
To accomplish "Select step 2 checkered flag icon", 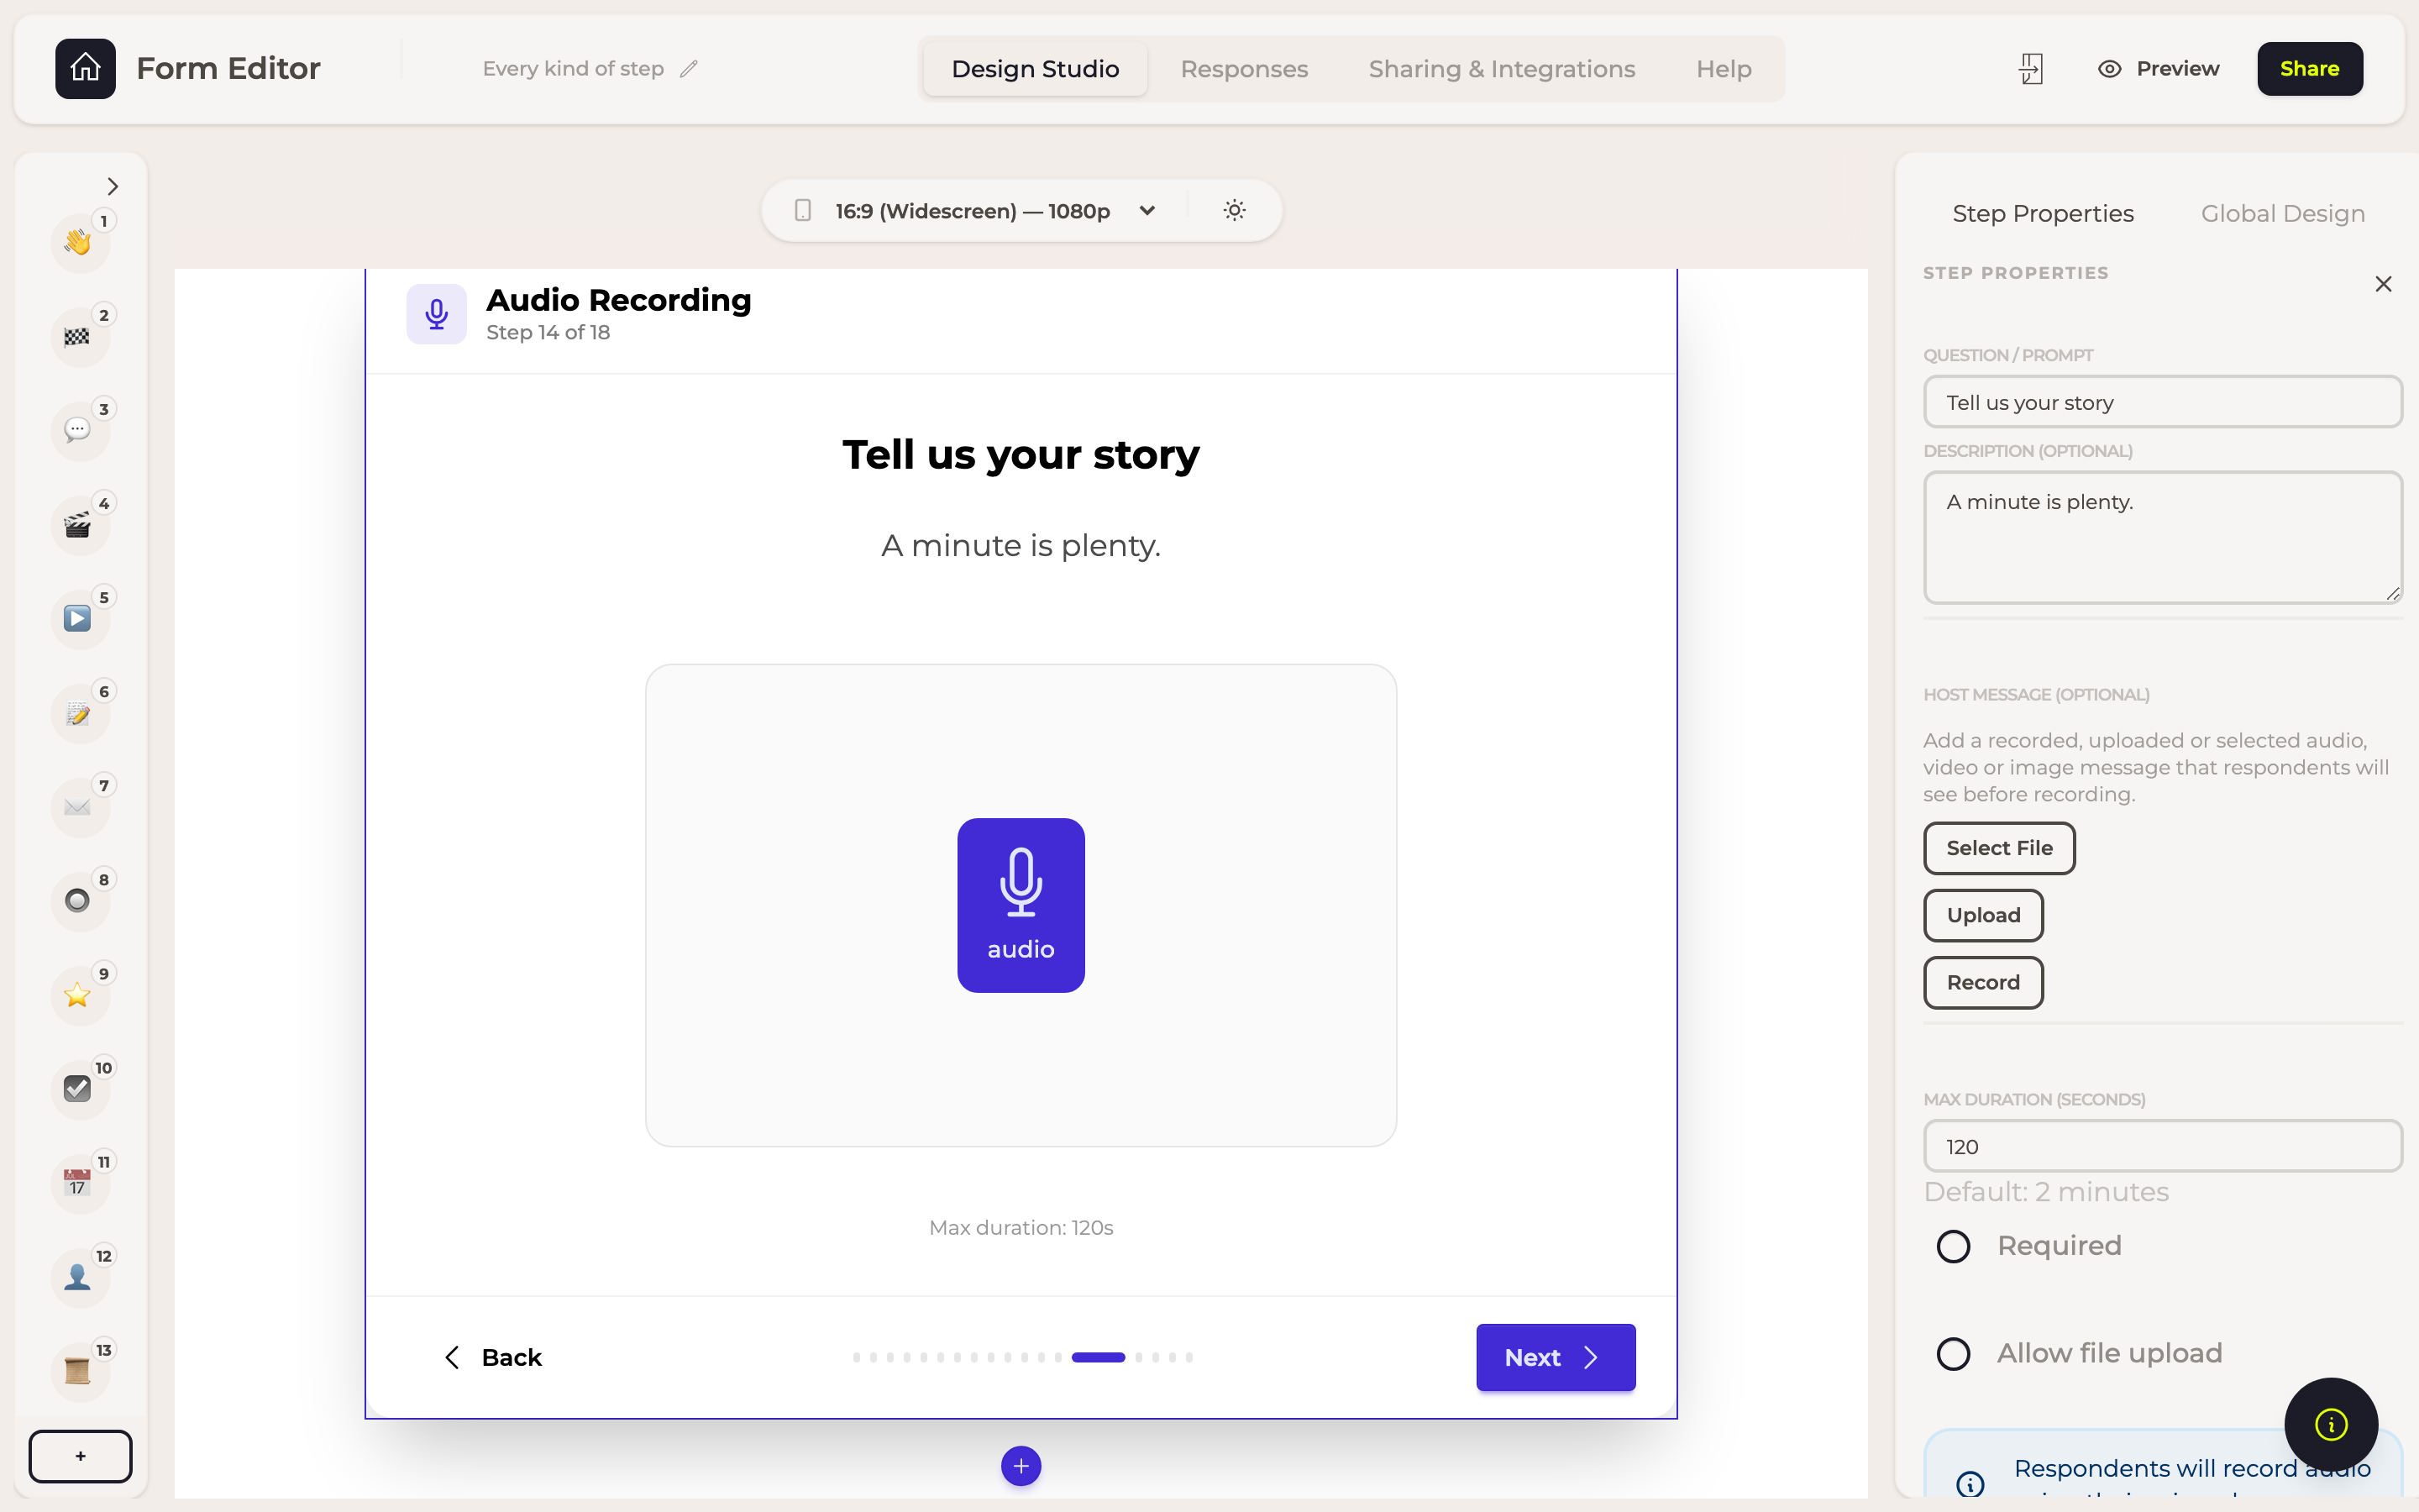I will tap(78, 336).
